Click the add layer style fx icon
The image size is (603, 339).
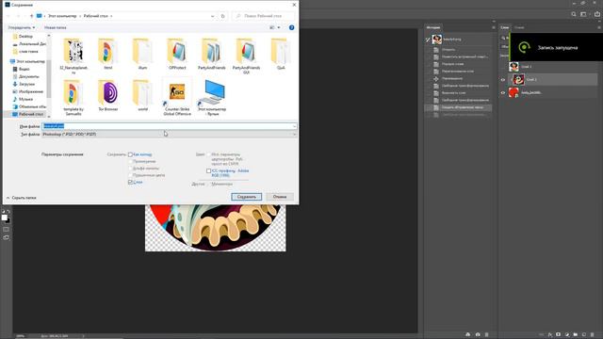(x=550, y=335)
